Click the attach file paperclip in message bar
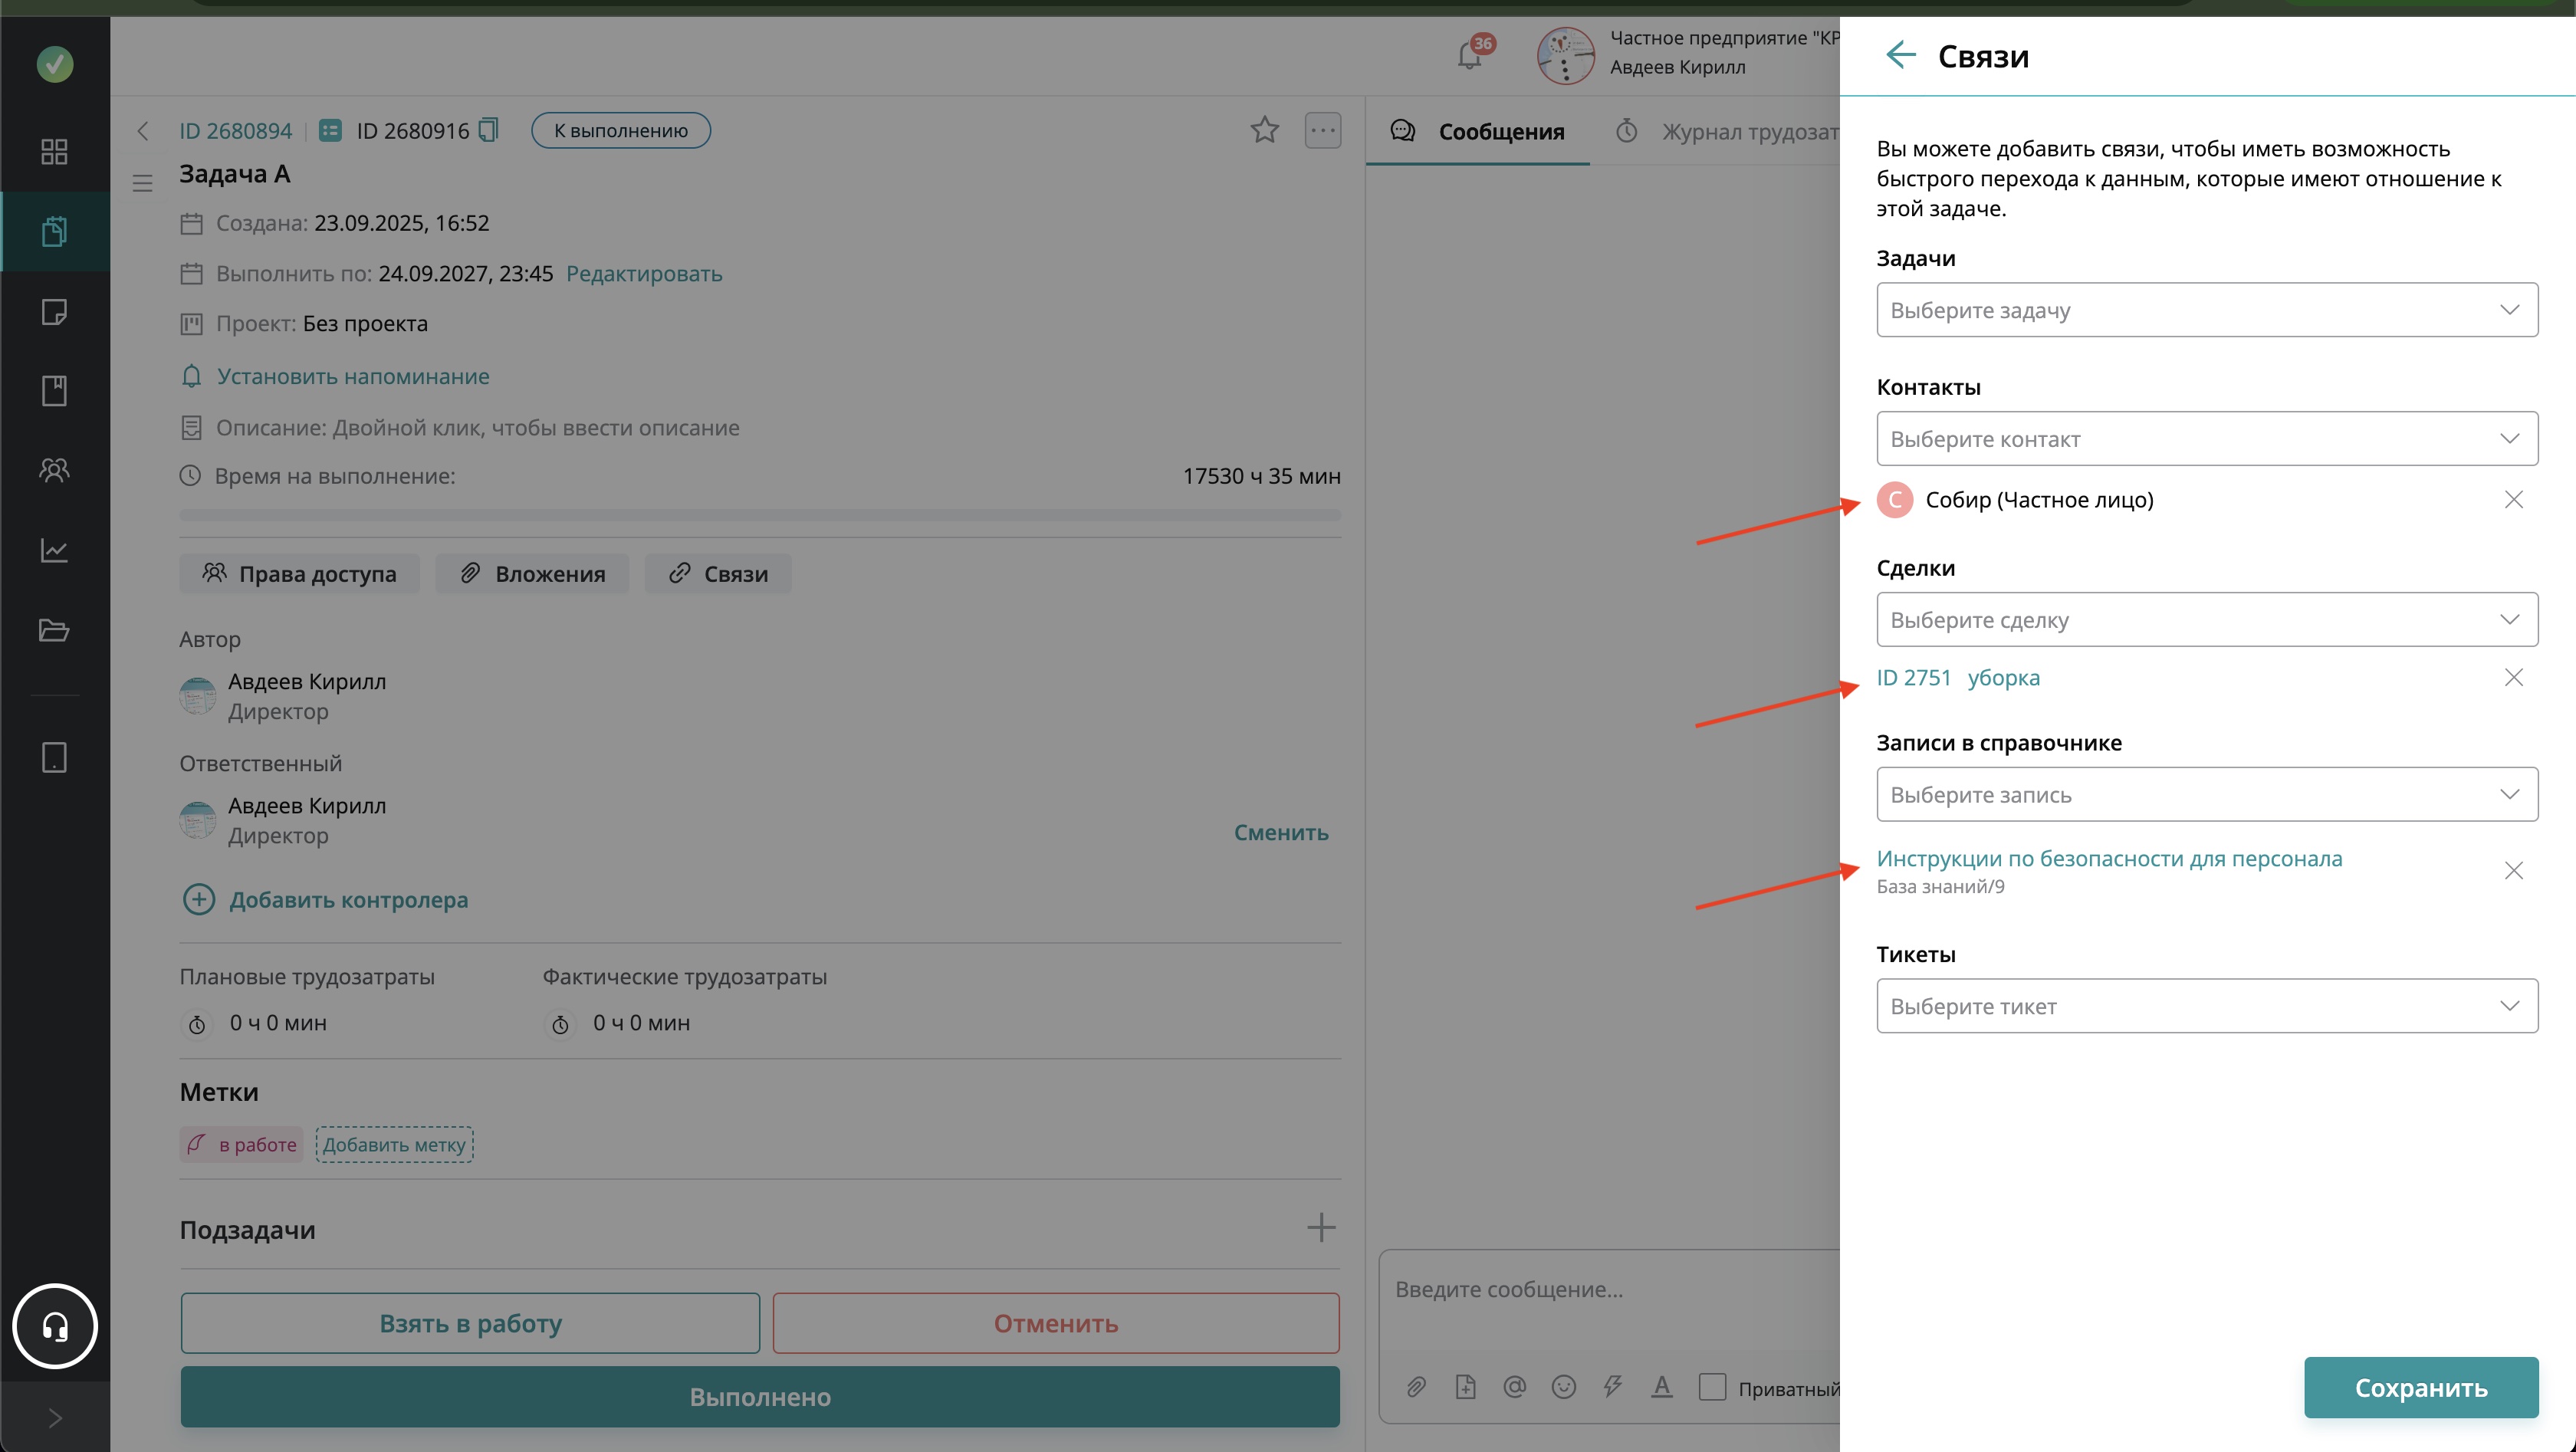 [x=1416, y=1387]
